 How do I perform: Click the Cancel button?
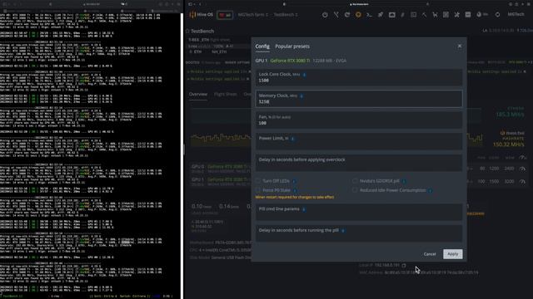(430, 254)
